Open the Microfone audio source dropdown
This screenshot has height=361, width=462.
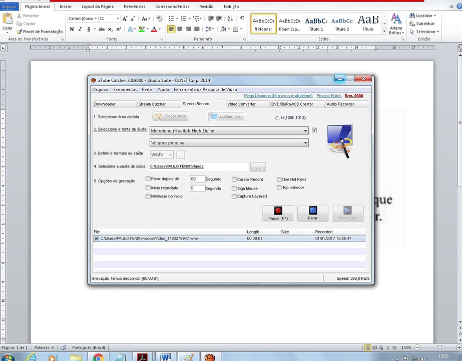(x=305, y=131)
